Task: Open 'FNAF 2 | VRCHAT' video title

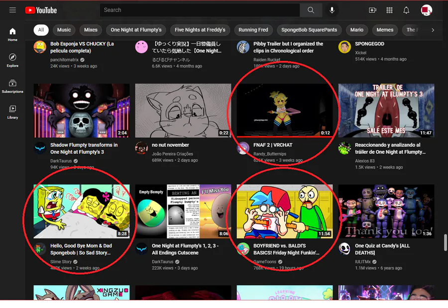Action: tap(273, 145)
